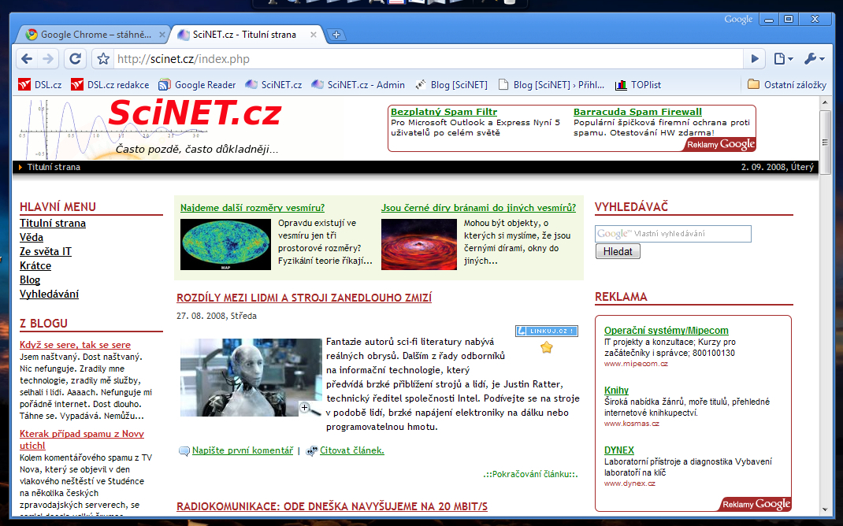Click Titulní strana in black breadcrumb bar
This screenshot has width=843, height=526.
[54, 167]
